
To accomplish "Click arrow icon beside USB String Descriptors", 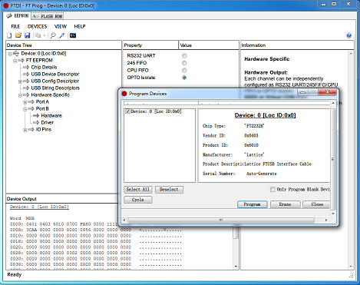I will [x=26, y=88].
